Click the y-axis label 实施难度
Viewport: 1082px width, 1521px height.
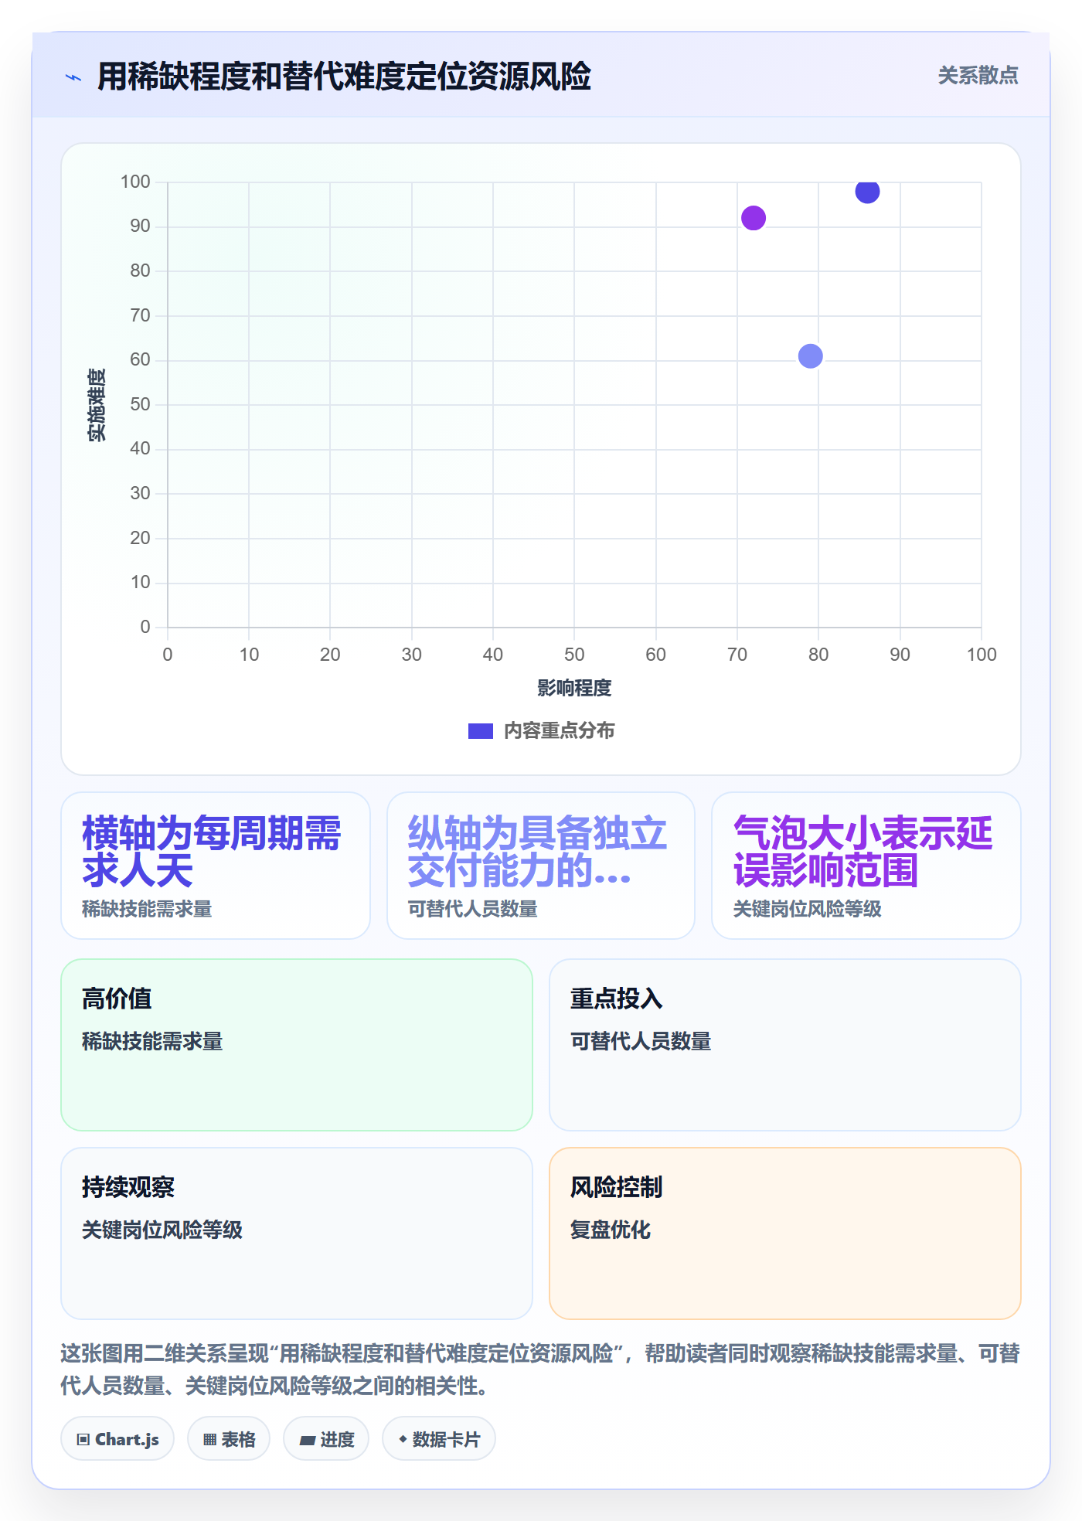97,405
